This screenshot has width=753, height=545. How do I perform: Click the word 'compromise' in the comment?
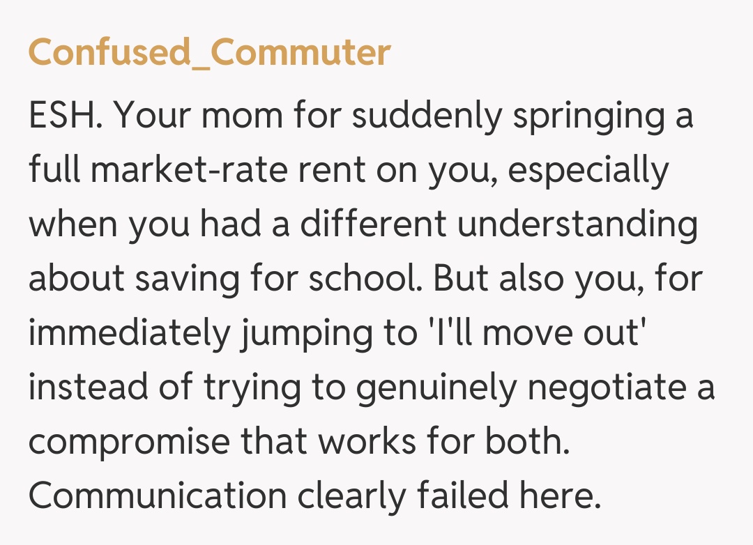(x=128, y=441)
